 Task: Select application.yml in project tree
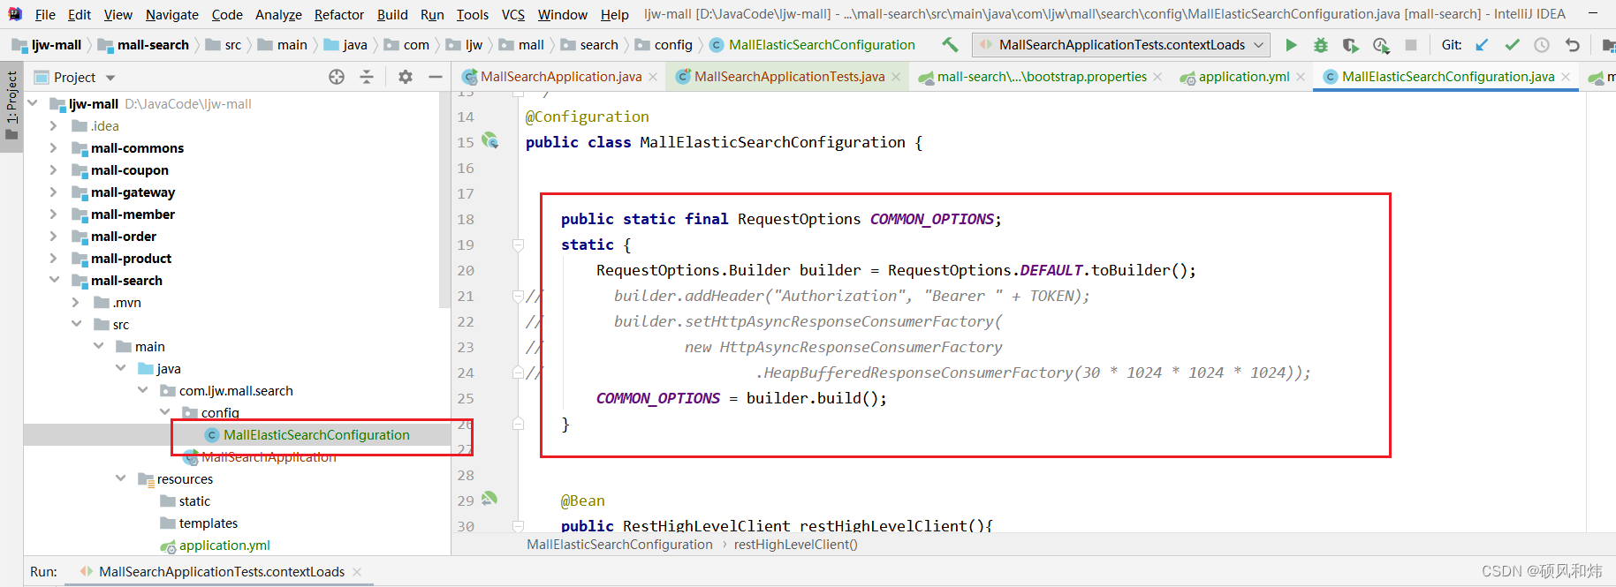pos(224,545)
